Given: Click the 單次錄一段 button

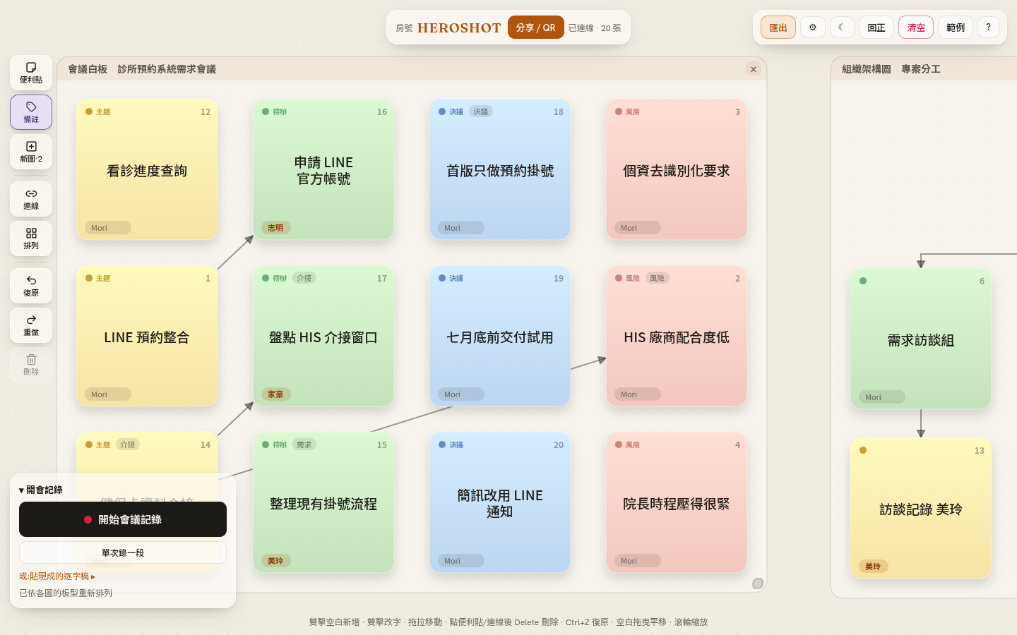Looking at the screenshot, I should point(123,552).
